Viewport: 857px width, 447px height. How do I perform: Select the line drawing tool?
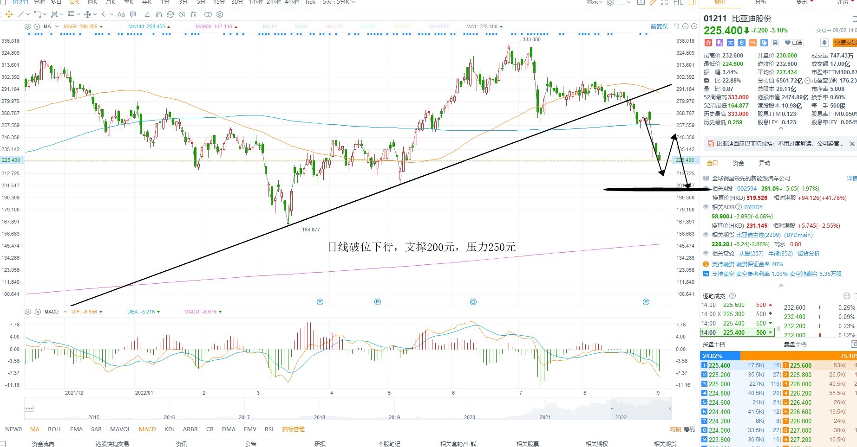click(21, 14)
